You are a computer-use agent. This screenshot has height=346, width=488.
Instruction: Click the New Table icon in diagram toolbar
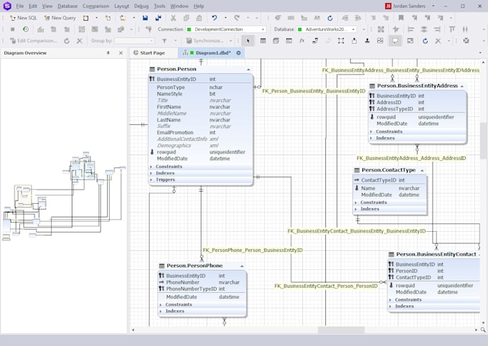click(263, 41)
